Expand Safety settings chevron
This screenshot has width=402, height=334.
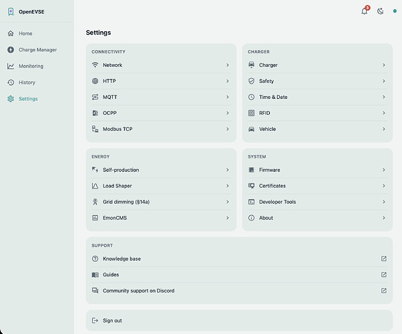pyautogui.click(x=384, y=81)
